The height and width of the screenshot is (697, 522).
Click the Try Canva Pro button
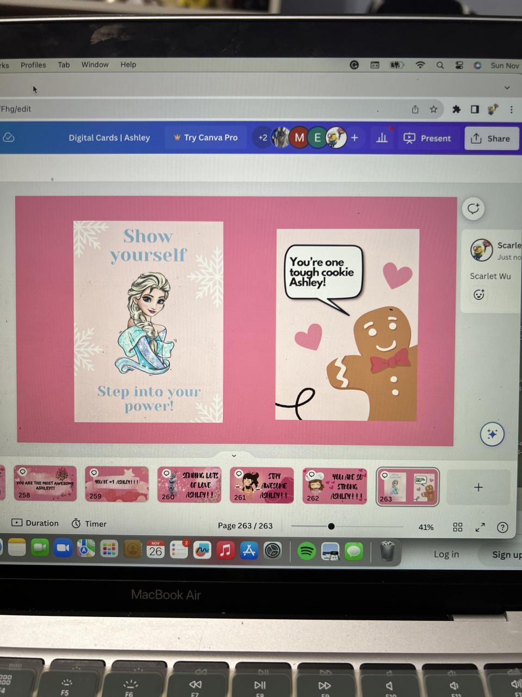206,138
